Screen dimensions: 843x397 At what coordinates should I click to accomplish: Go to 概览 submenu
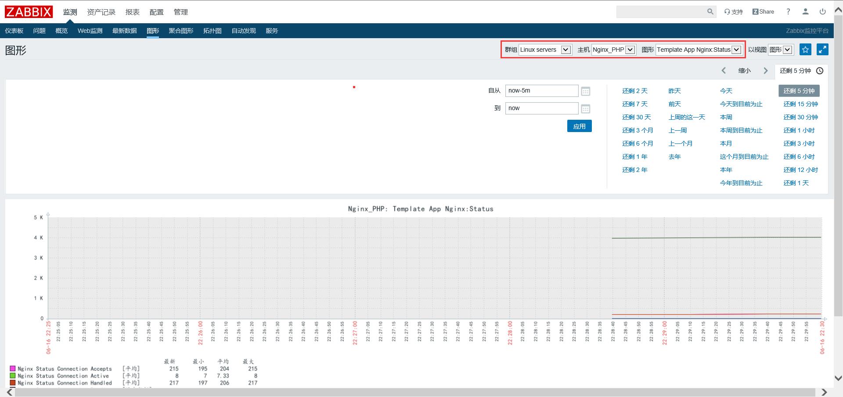tap(61, 31)
